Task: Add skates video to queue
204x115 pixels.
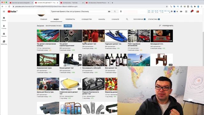Action: click(x=80, y=59)
